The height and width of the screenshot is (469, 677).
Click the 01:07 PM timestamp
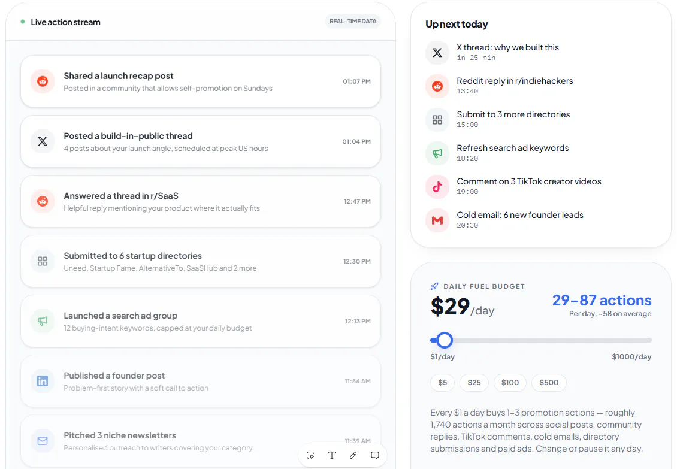tap(356, 81)
